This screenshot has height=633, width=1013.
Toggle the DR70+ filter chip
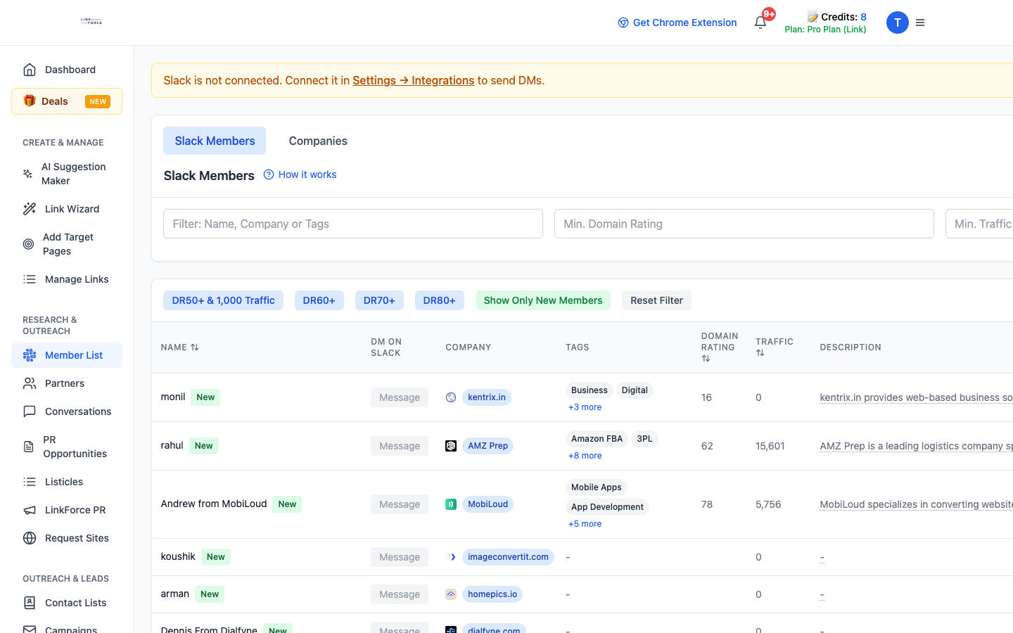pyautogui.click(x=379, y=300)
